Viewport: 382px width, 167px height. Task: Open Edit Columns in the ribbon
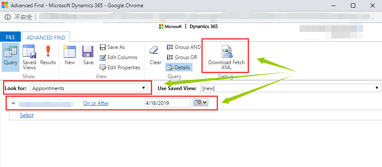119,57
